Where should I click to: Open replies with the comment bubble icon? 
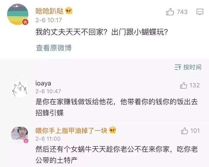199,12
